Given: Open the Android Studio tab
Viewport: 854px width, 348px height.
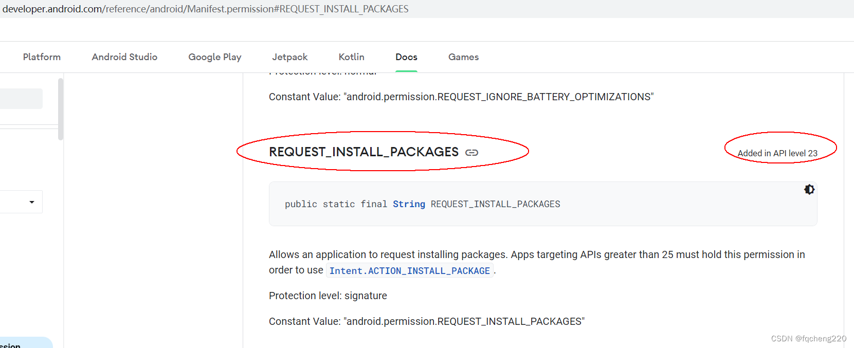Looking at the screenshot, I should tap(124, 57).
